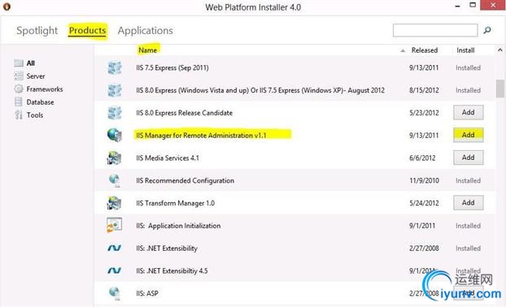Image resolution: width=506 pixels, height=307 pixels.
Task: Sort the list by Released column
Action: [425, 50]
